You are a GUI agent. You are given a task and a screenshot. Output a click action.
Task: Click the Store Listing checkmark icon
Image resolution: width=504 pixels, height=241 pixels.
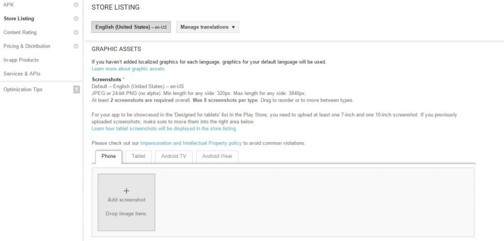pyautogui.click(x=76, y=19)
